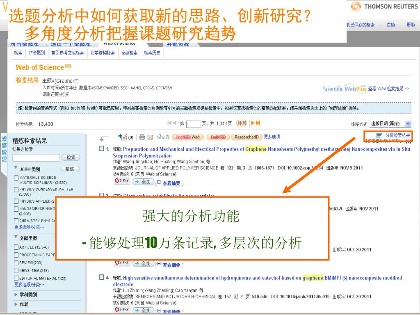Open sort order dropdown 出版日期(降序)

pos(390,123)
